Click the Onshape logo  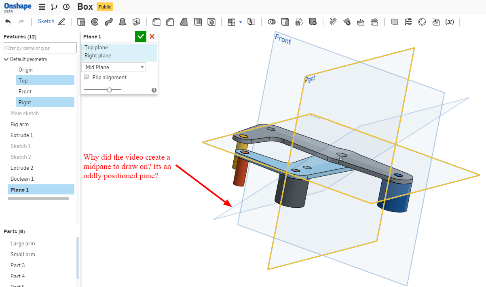(18, 7)
